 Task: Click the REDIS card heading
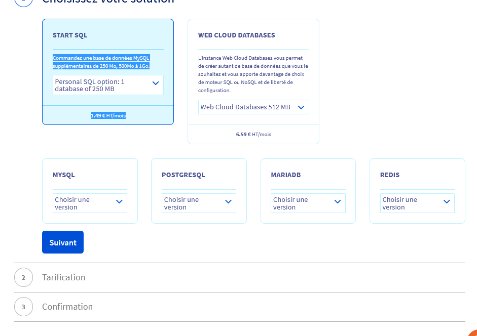(x=390, y=175)
